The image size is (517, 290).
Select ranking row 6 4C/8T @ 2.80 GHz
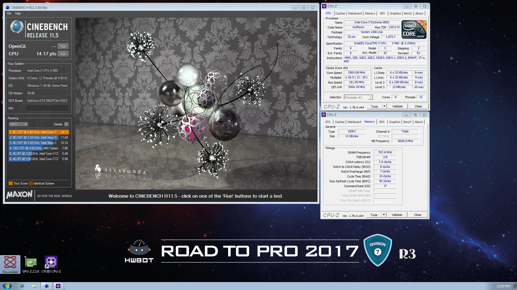tap(39, 159)
